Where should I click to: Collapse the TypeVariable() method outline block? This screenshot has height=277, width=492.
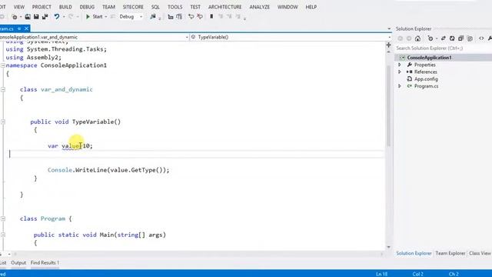(x=3, y=122)
